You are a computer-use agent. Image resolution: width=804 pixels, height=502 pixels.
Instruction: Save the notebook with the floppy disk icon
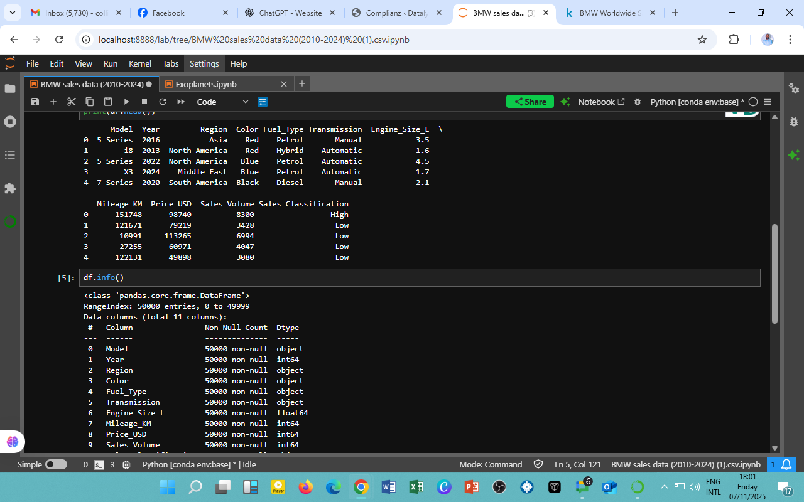(x=35, y=102)
